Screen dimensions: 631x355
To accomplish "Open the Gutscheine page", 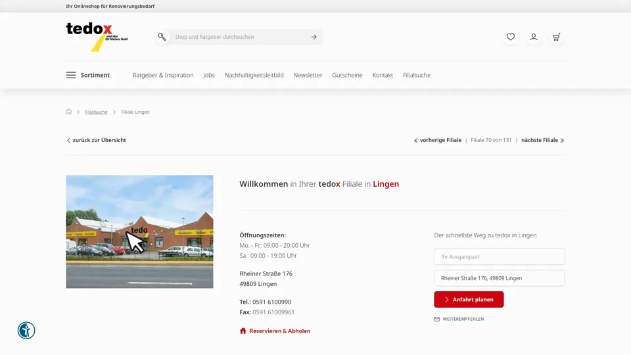I will click(x=347, y=75).
